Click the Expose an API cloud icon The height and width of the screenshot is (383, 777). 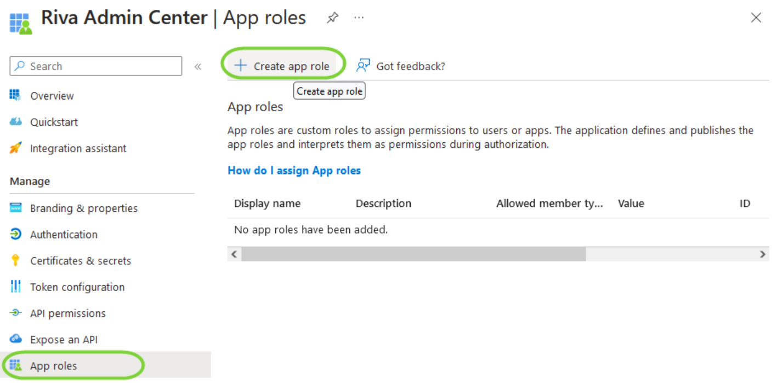pyautogui.click(x=15, y=339)
